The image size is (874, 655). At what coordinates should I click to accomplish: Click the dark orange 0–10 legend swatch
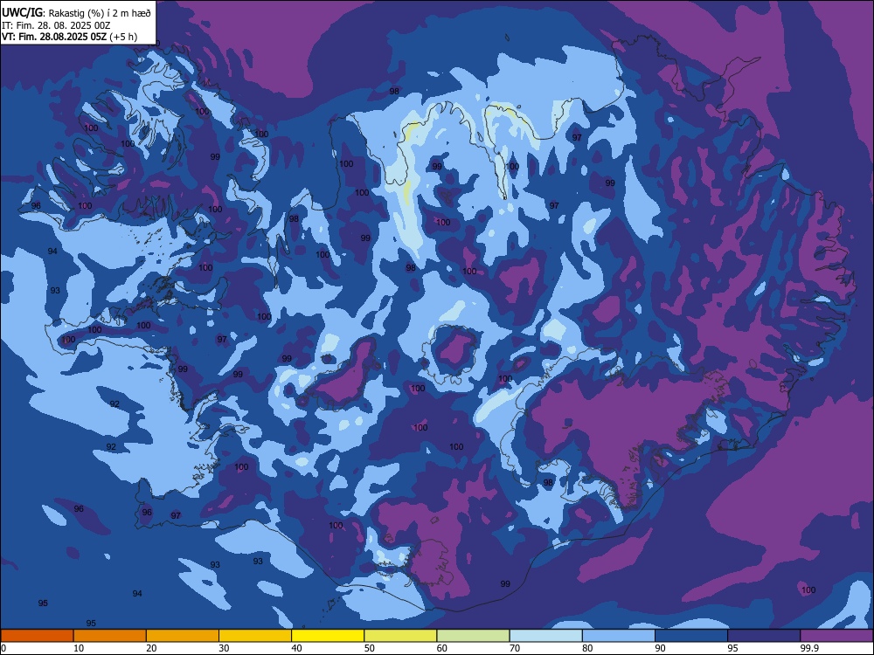click(37, 636)
